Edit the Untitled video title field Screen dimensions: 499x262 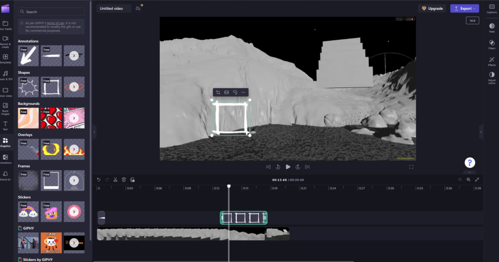(x=114, y=8)
